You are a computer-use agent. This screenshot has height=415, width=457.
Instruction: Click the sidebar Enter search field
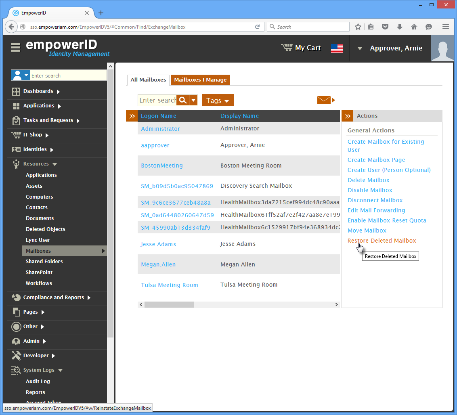pyautogui.click(x=68, y=75)
